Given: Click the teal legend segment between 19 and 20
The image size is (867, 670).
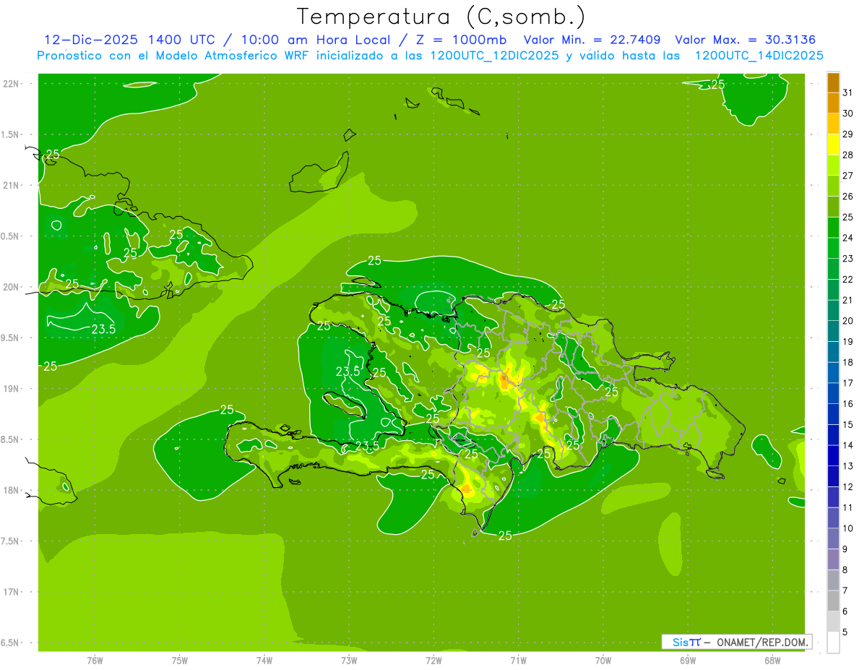Looking at the screenshot, I should [x=833, y=332].
